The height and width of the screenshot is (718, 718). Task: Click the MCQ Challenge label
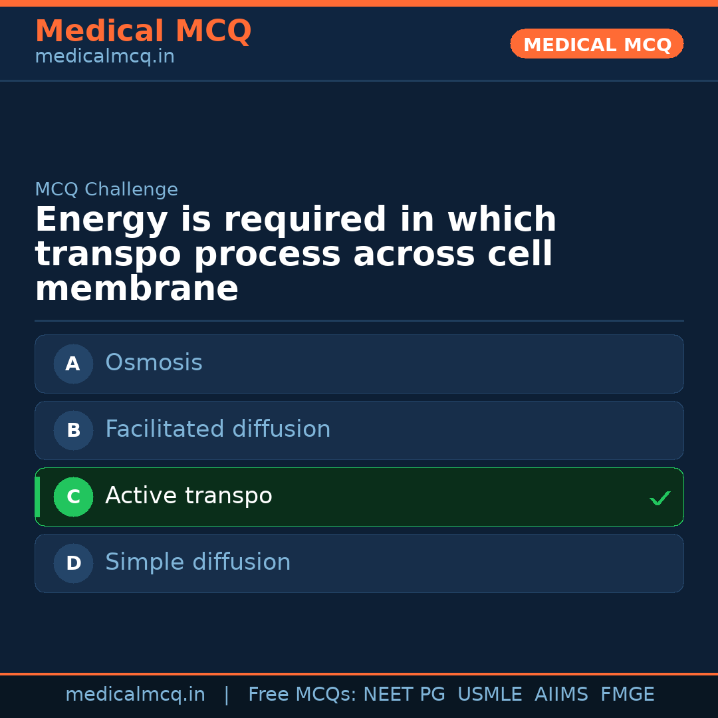click(x=106, y=189)
